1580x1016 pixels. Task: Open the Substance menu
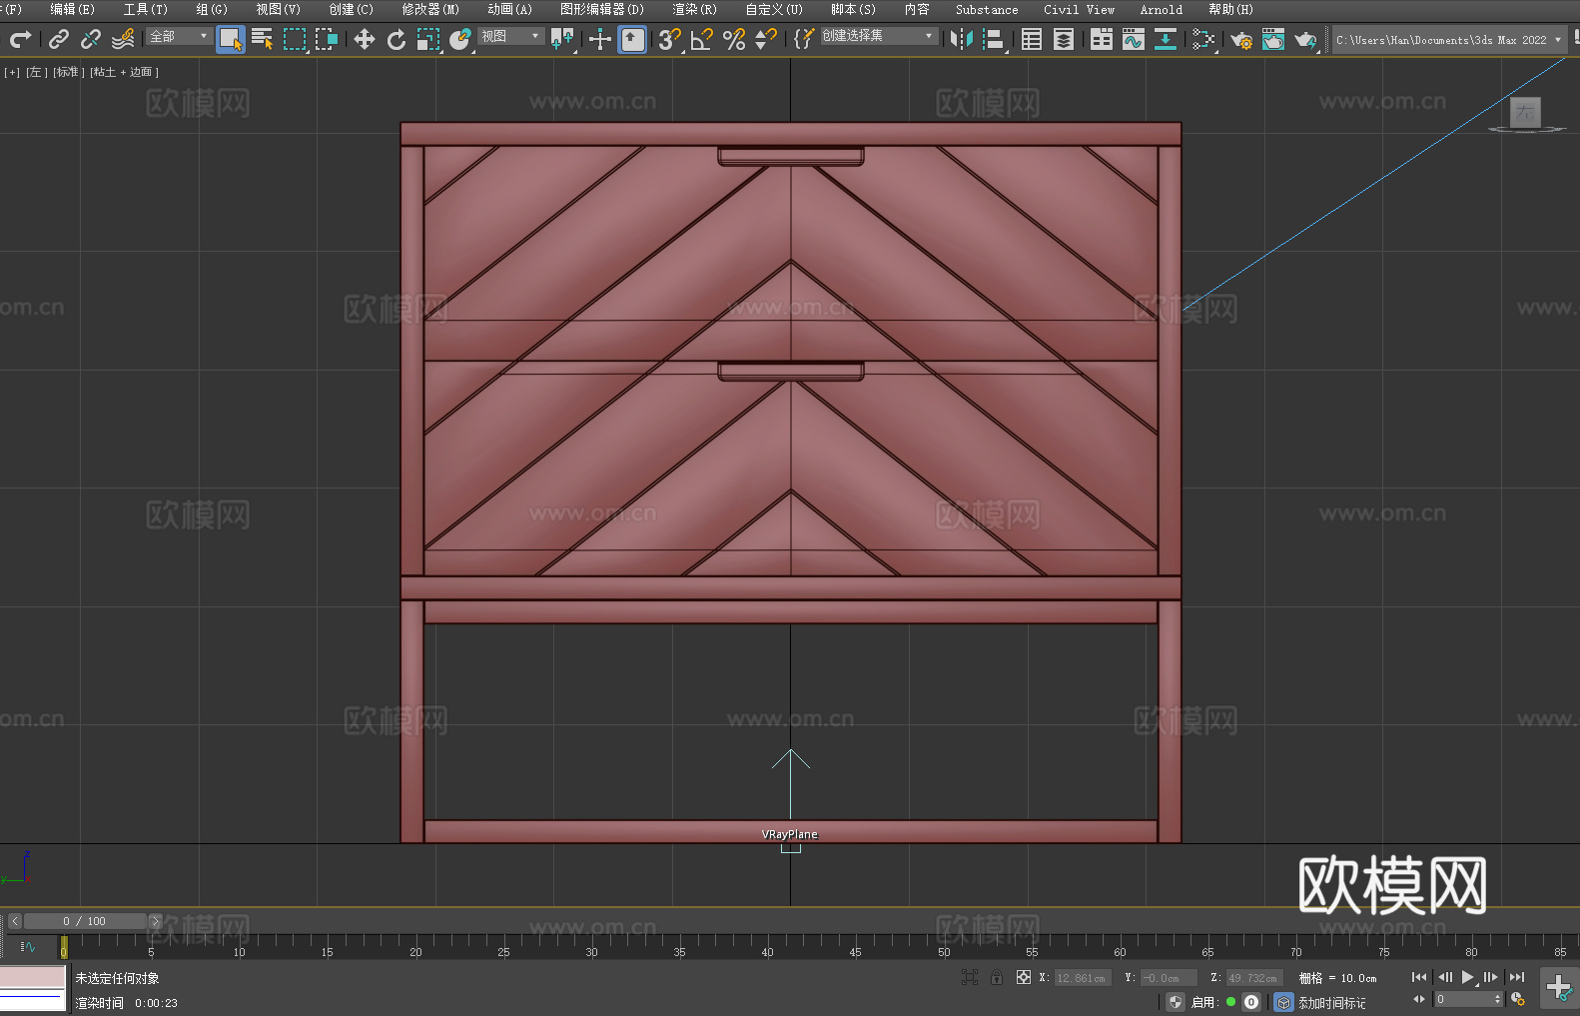click(x=987, y=9)
